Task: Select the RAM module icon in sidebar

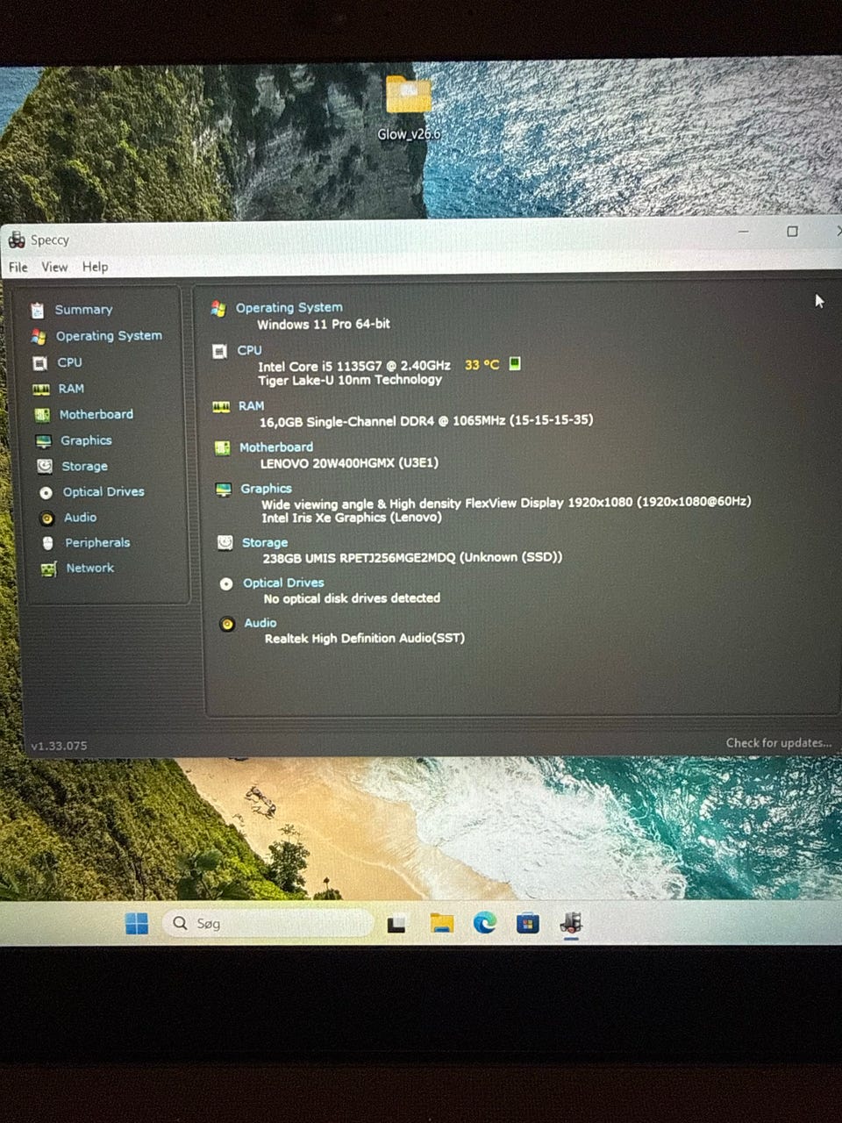Action: [x=40, y=389]
